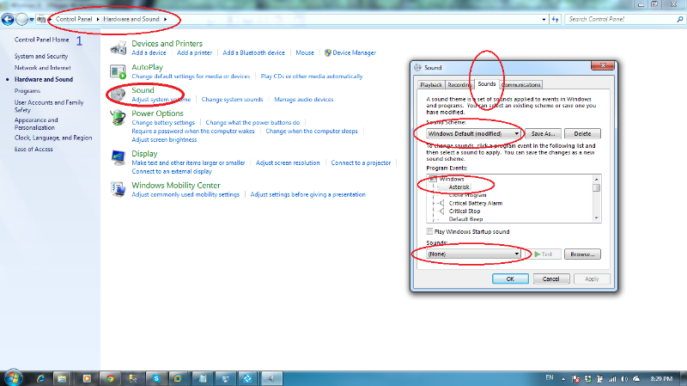Open Ease of Access category

[33, 149]
